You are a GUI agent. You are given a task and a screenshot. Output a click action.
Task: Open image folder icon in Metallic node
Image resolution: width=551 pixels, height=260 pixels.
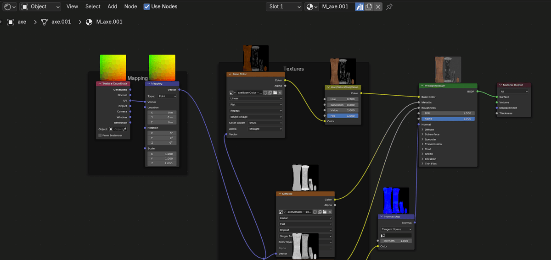[x=325, y=212]
